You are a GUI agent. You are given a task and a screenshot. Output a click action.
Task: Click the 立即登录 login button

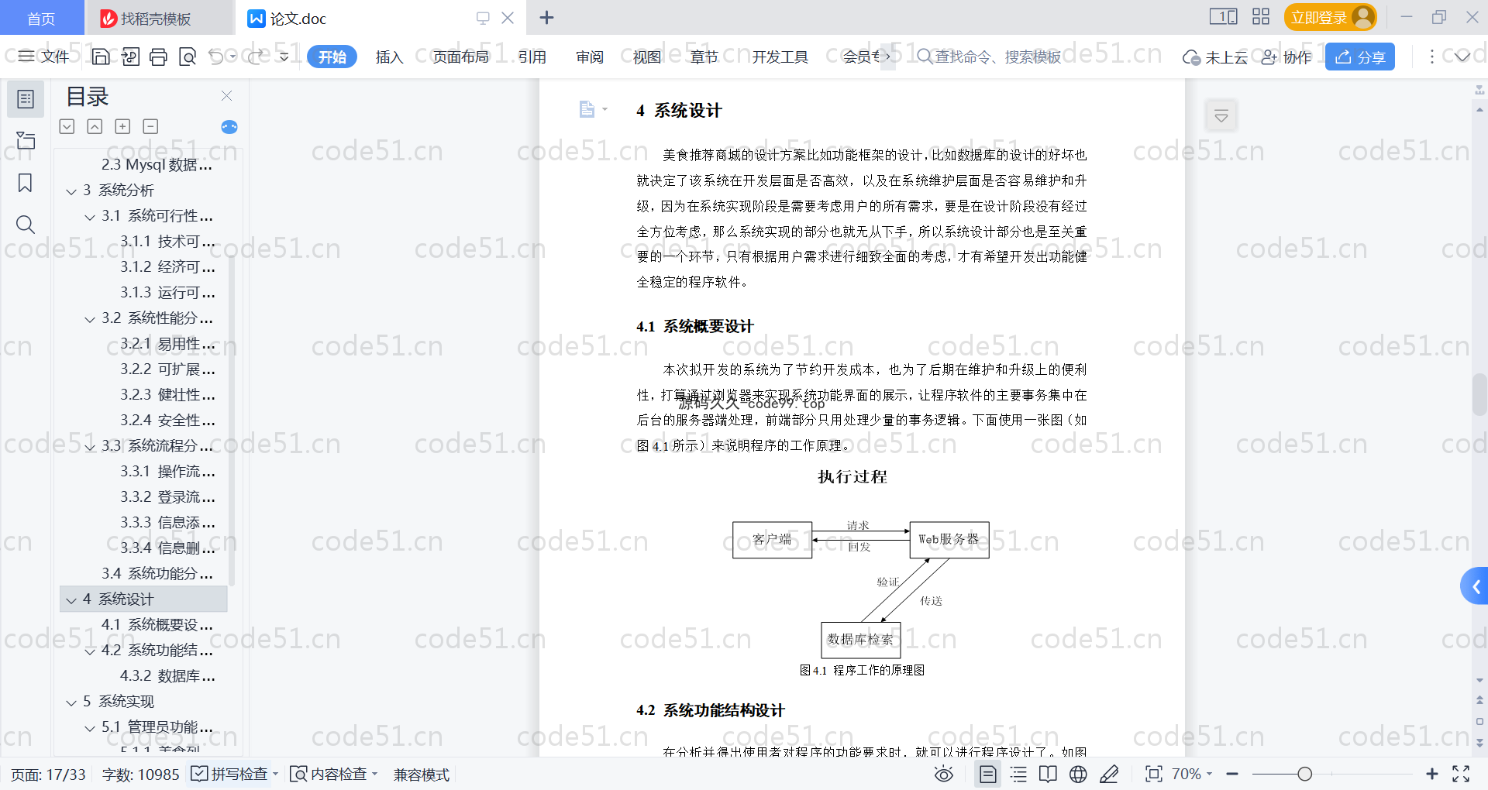1330,17
